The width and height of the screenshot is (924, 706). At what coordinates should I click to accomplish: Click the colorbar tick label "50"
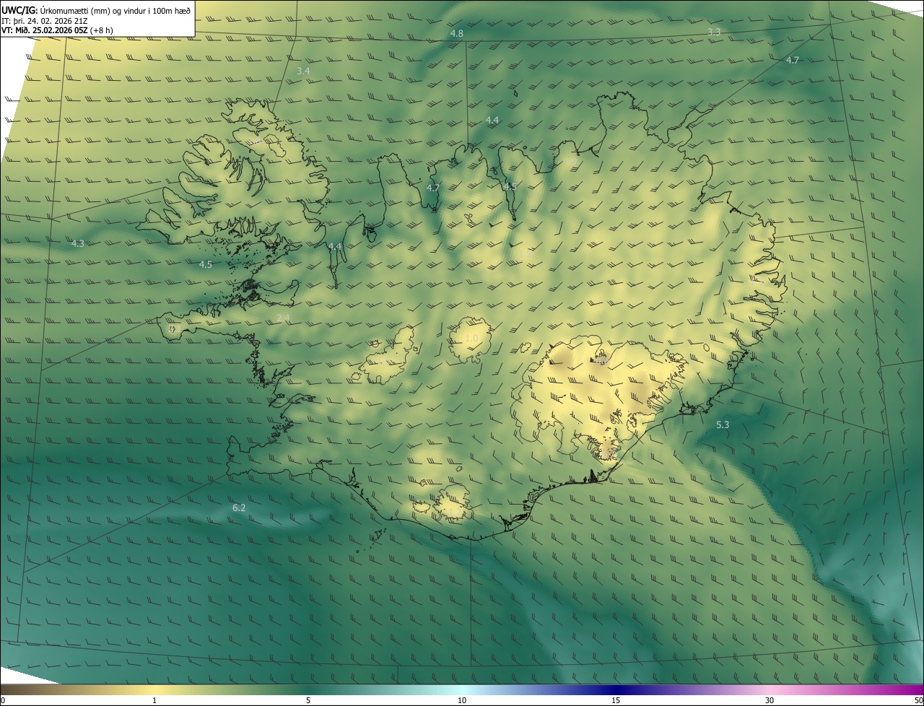(x=919, y=701)
